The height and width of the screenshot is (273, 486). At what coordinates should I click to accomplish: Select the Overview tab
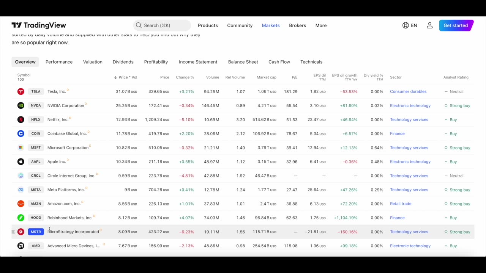tap(25, 62)
